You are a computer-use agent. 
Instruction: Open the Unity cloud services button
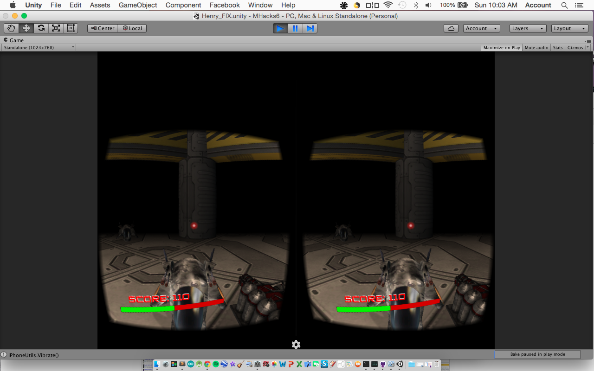point(451,28)
